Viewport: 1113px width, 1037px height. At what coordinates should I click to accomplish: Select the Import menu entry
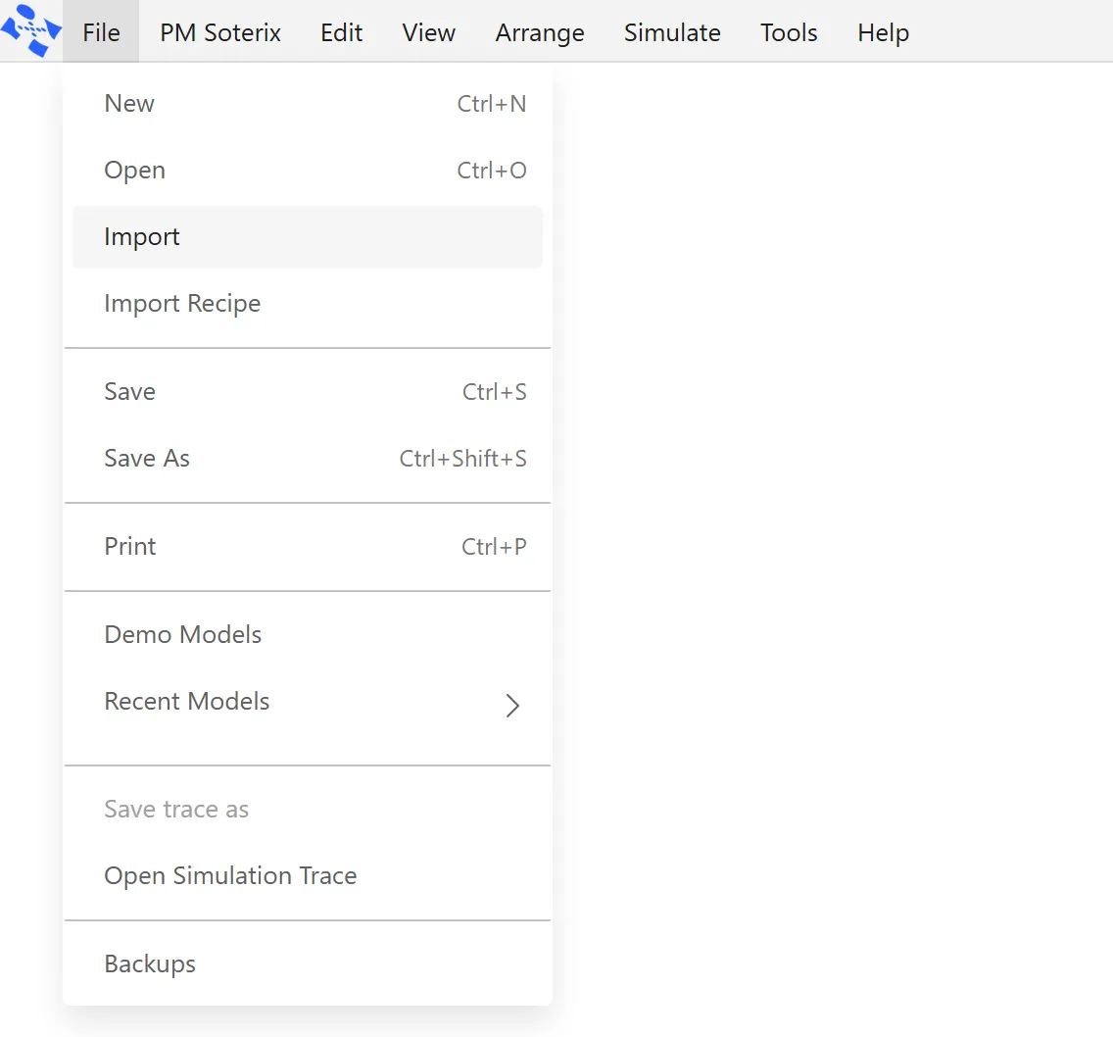tap(308, 237)
